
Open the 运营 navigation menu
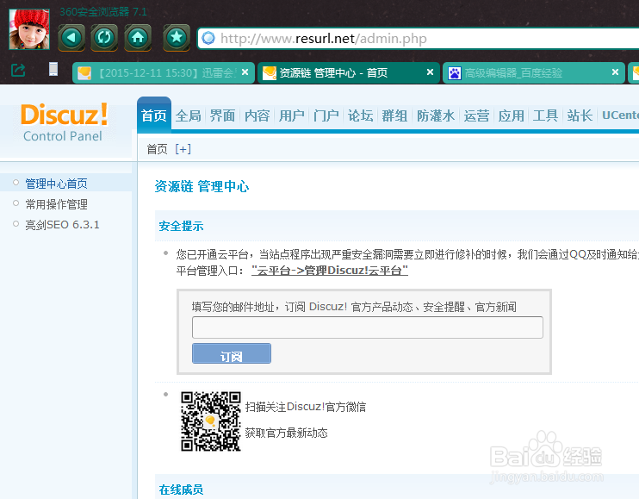(x=476, y=115)
